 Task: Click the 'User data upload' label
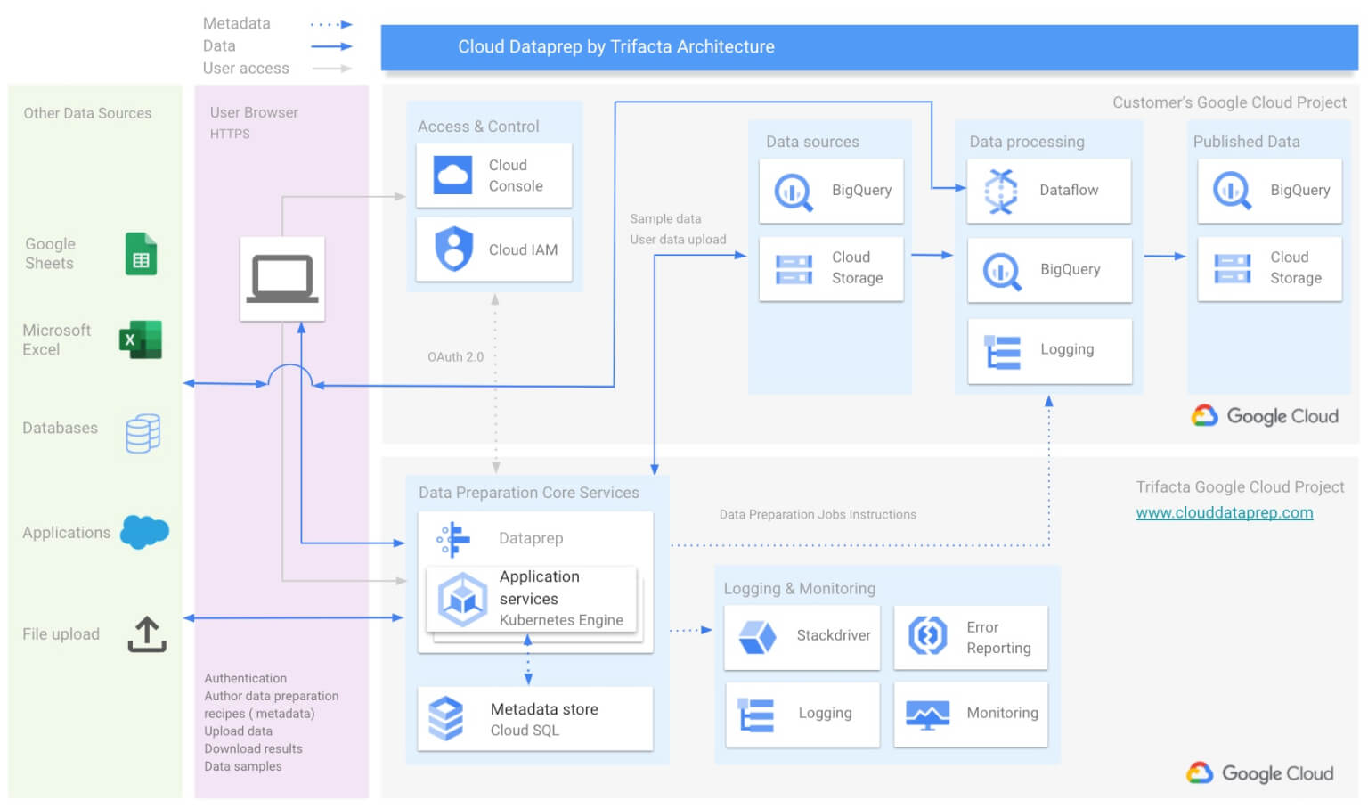[678, 240]
